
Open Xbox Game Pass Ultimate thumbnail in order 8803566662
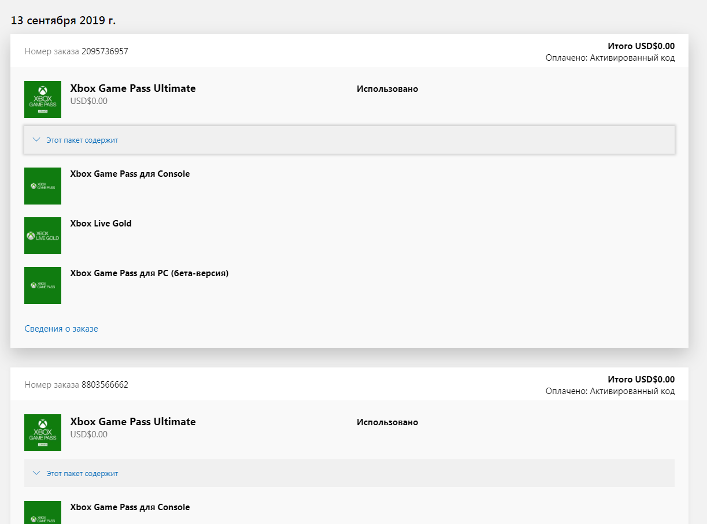(43, 433)
